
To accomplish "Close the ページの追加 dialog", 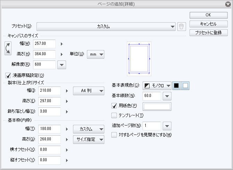I will coord(228,4).
